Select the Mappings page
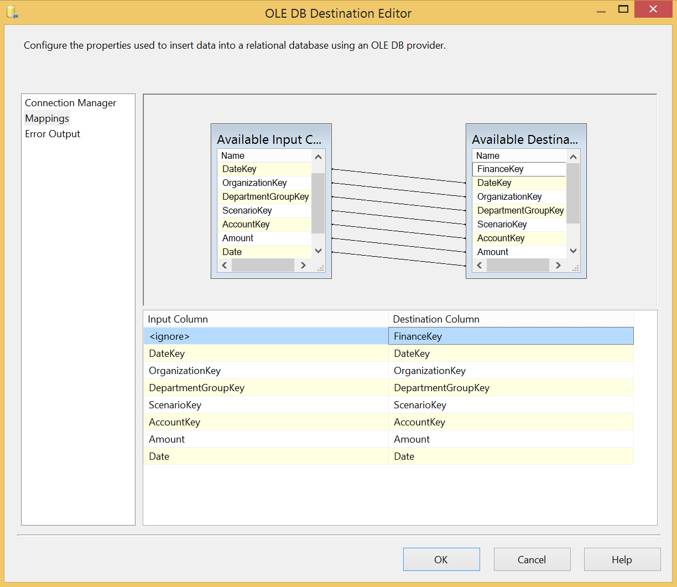Viewport: 677px width, 587px height. click(x=47, y=118)
